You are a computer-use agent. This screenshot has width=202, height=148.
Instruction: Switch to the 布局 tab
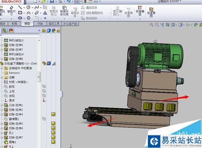[x=14, y=23]
